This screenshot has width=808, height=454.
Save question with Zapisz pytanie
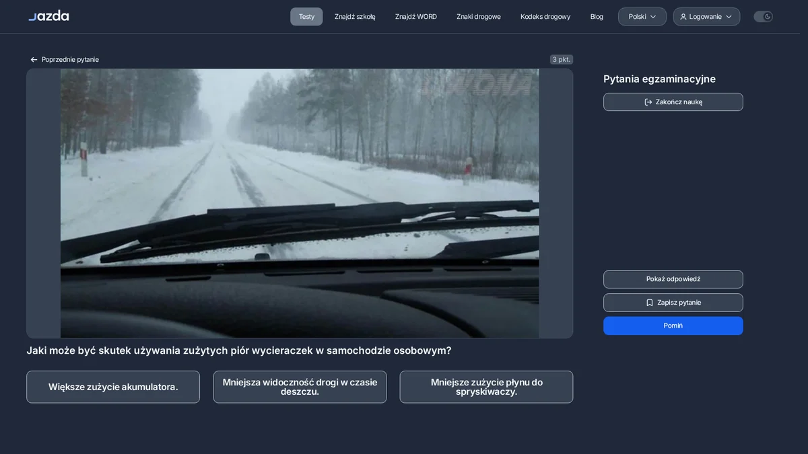point(673,303)
